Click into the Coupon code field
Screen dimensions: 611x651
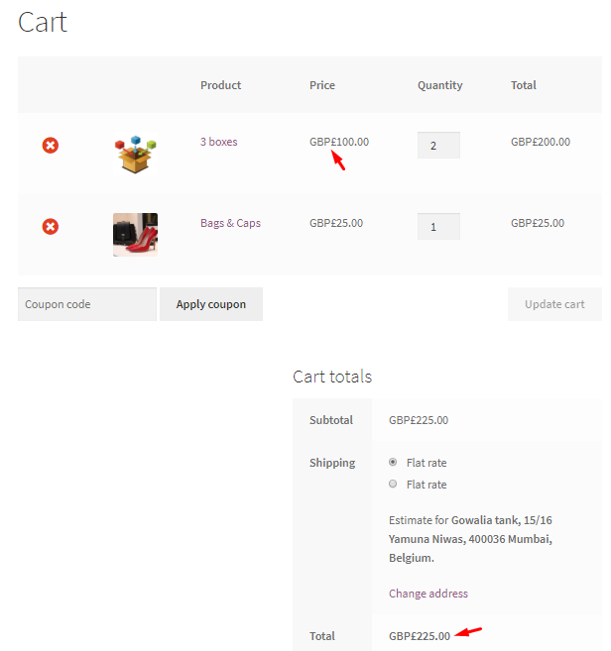86,304
